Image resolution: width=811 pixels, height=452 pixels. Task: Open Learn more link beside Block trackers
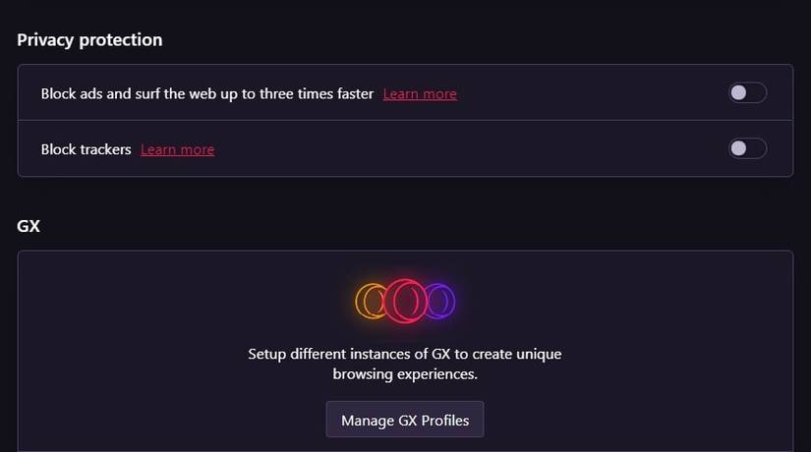pos(177,150)
